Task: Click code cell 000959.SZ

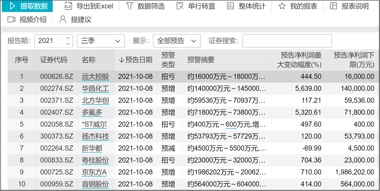Action: 57,184
